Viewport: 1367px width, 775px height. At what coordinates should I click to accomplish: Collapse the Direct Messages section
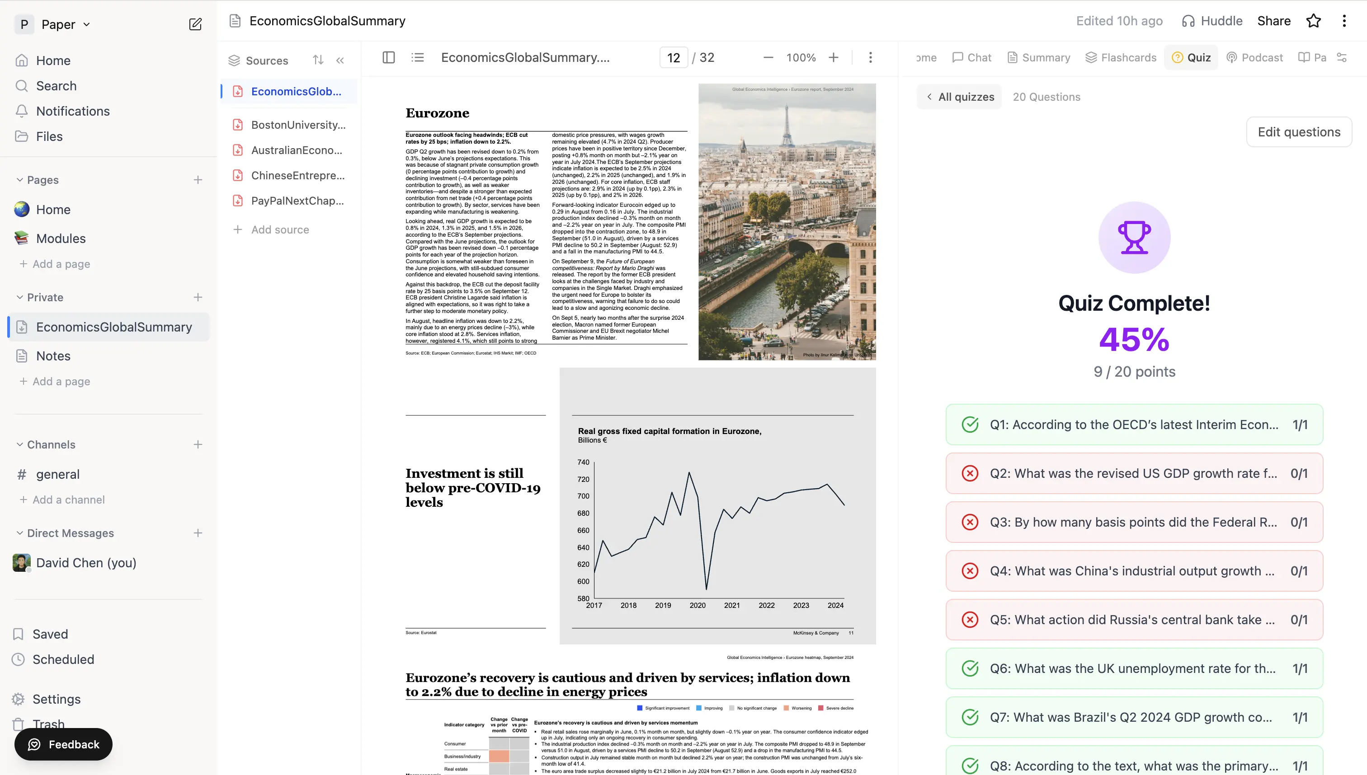pyautogui.click(x=20, y=533)
